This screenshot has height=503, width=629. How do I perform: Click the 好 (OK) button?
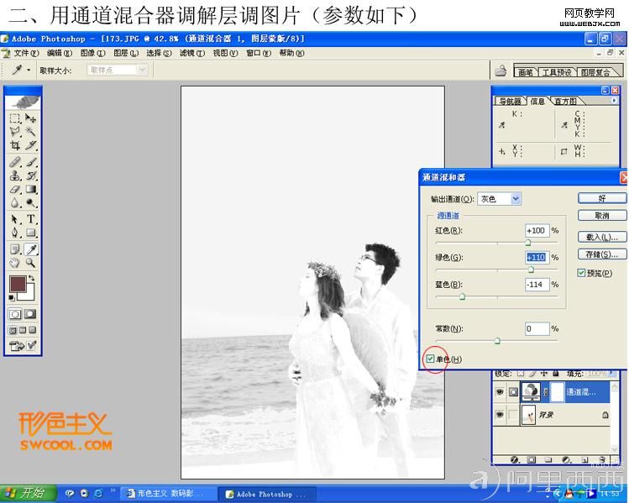coord(601,198)
